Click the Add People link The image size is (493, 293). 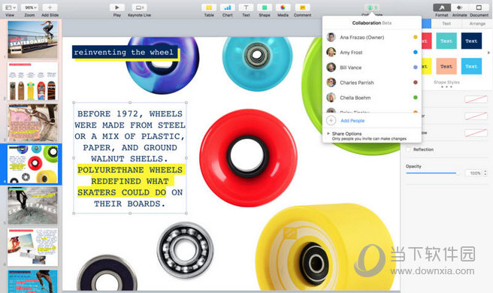(352, 121)
